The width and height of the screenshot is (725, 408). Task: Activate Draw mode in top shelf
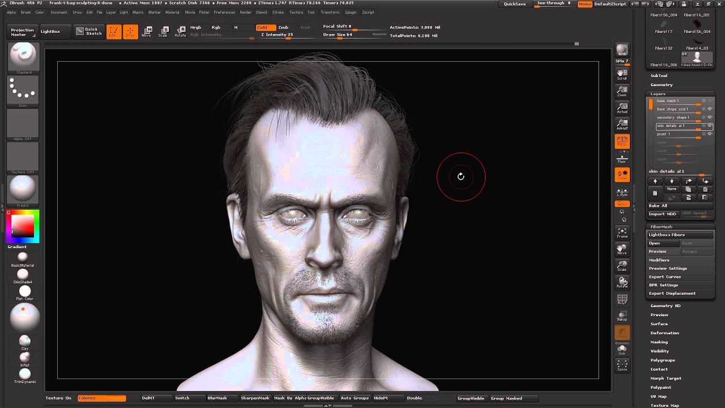[x=130, y=32]
